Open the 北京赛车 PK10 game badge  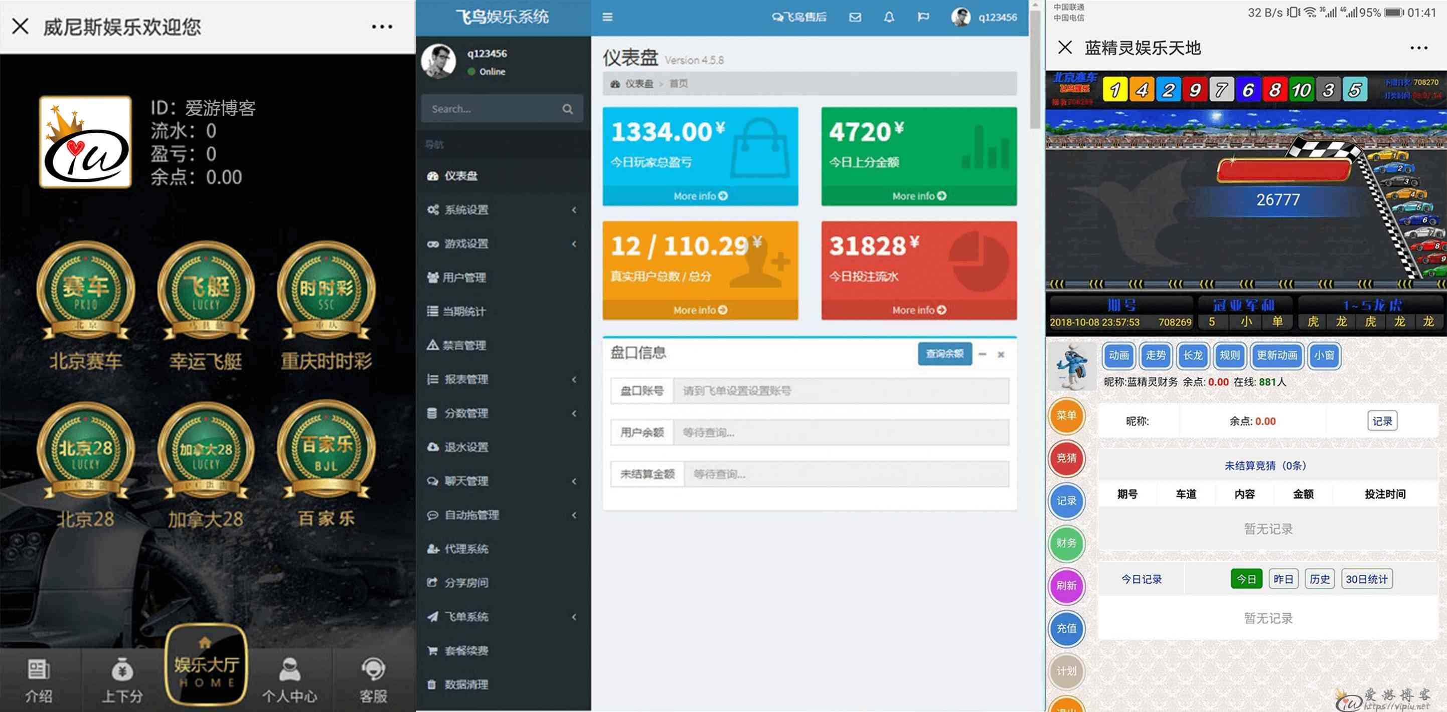coord(86,292)
